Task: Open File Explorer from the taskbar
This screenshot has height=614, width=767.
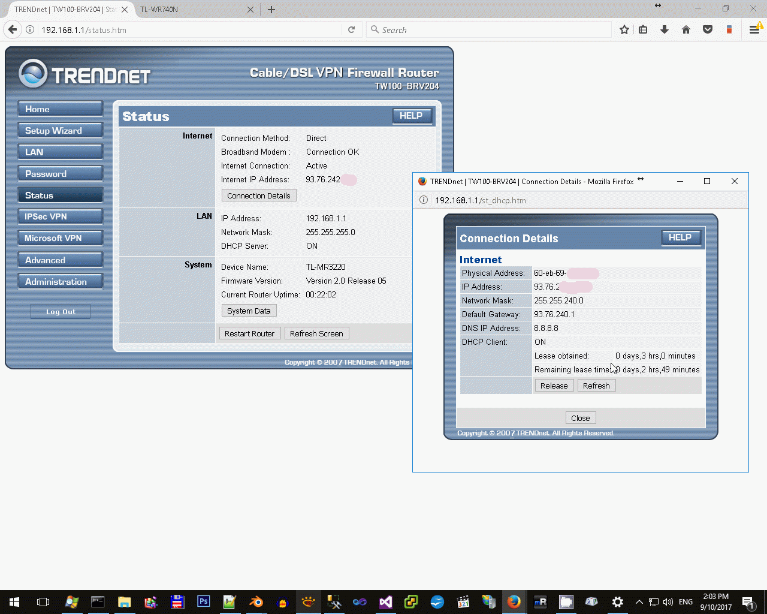Action: [124, 602]
